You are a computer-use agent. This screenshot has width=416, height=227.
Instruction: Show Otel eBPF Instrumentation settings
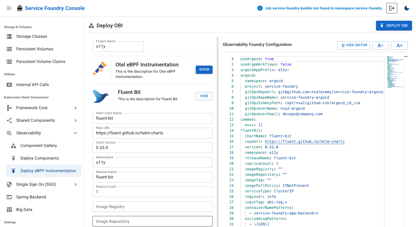point(204,70)
